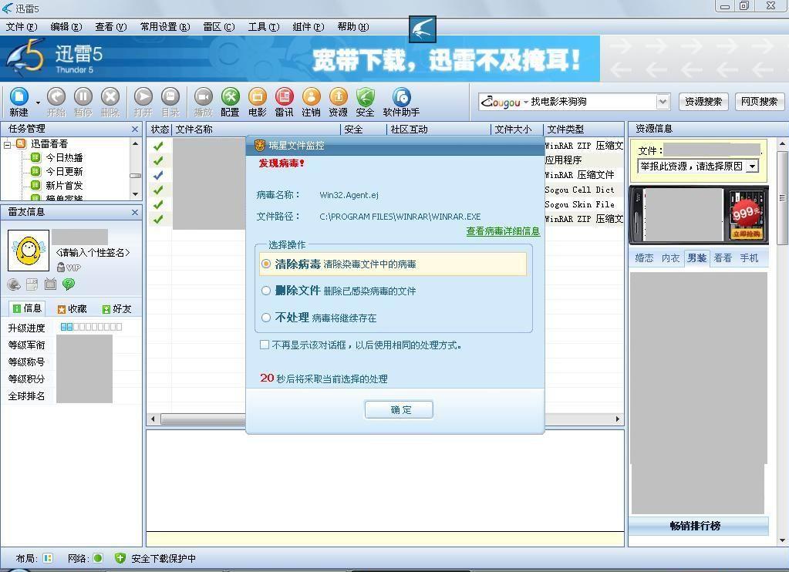The width and height of the screenshot is (789, 572).
Task: Click the 畅销排行榜 button
Action: click(x=698, y=527)
